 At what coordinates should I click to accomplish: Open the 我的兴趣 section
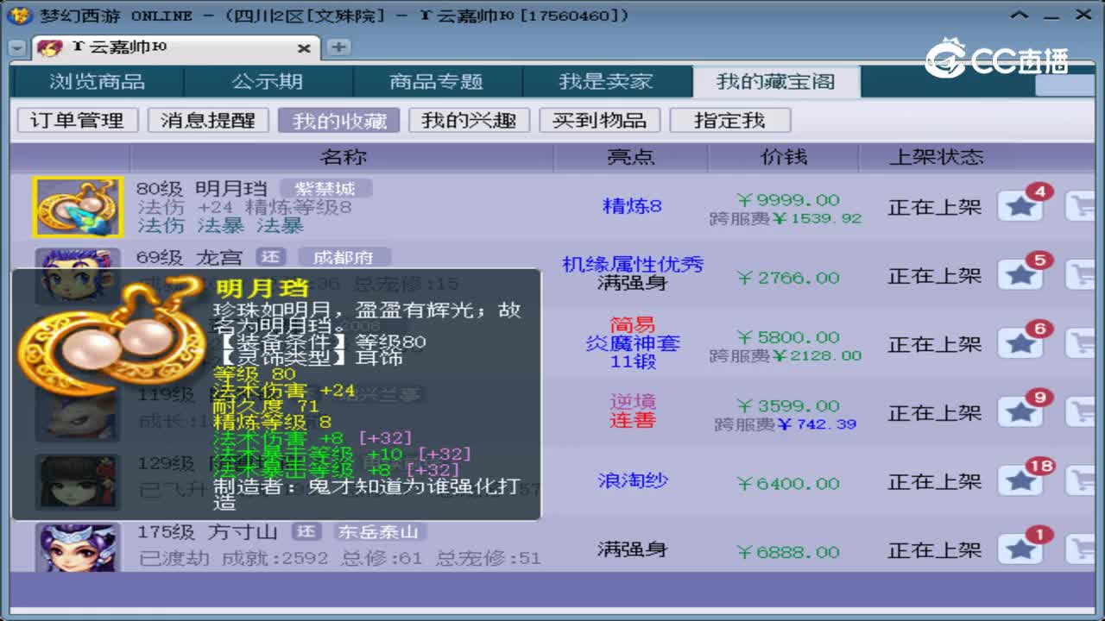[470, 120]
